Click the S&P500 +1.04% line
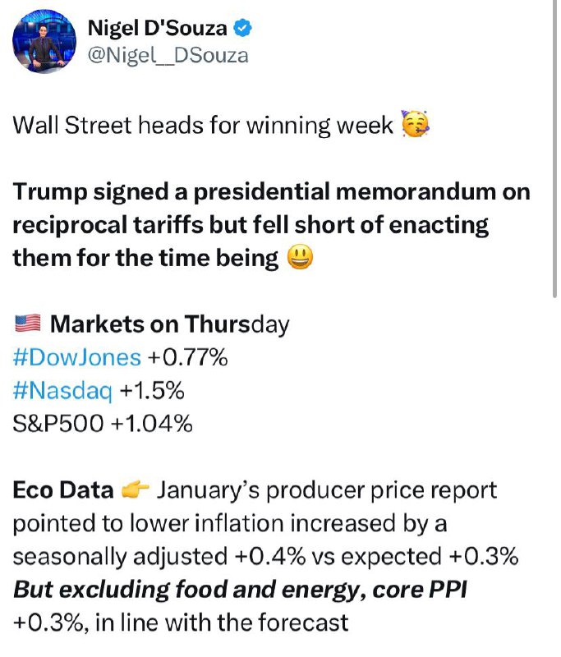 [103, 424]
